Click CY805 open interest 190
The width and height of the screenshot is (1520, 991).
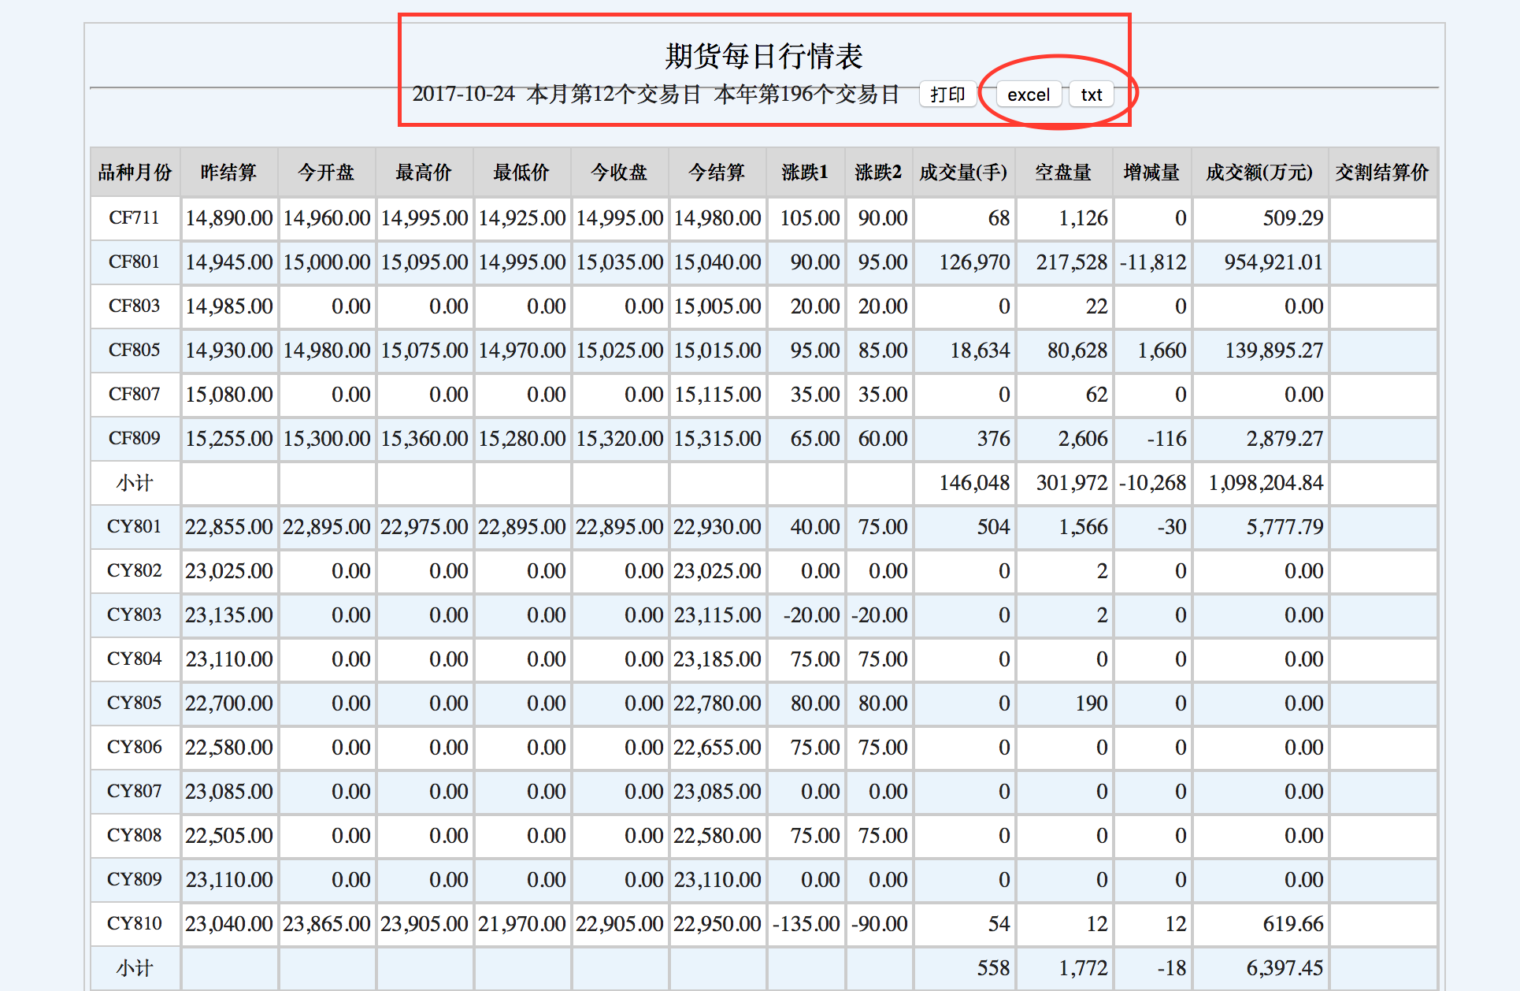(1092, 703)
